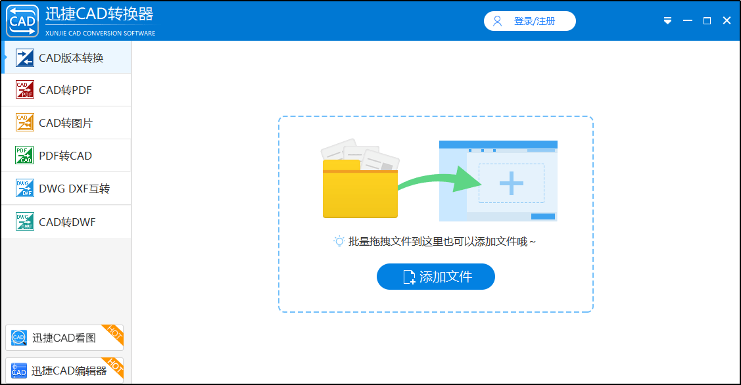
Task: Click the CAD logo in the title bar
Action: 22,20
